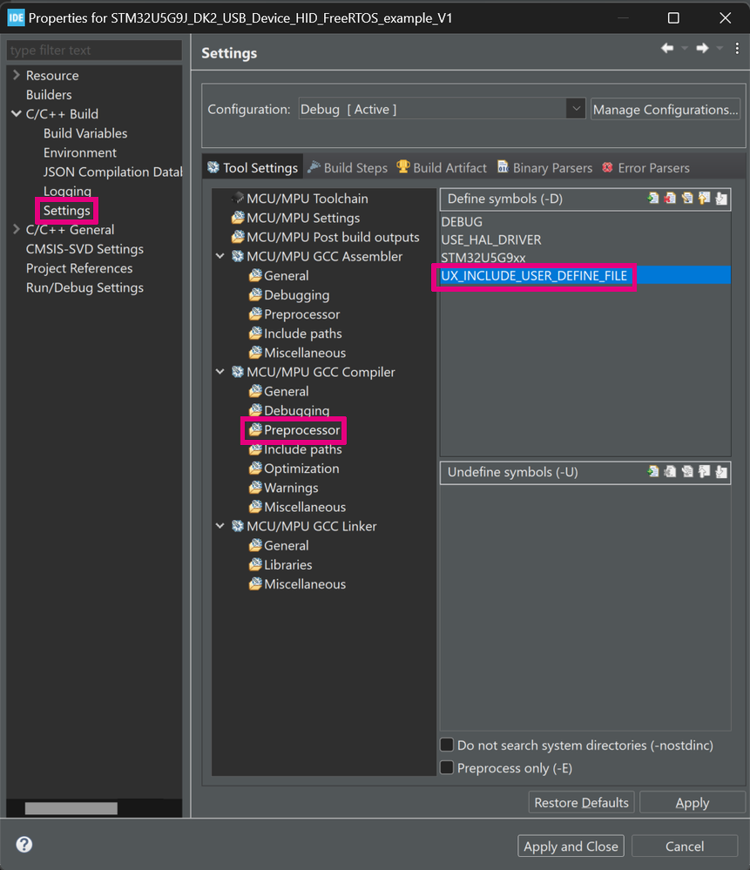Switch to the Build Steps tab
Screen dimensions: 750x870
click(348, 167)
